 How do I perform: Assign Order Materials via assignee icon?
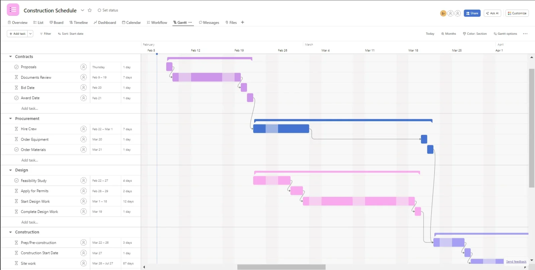point(84,150)
